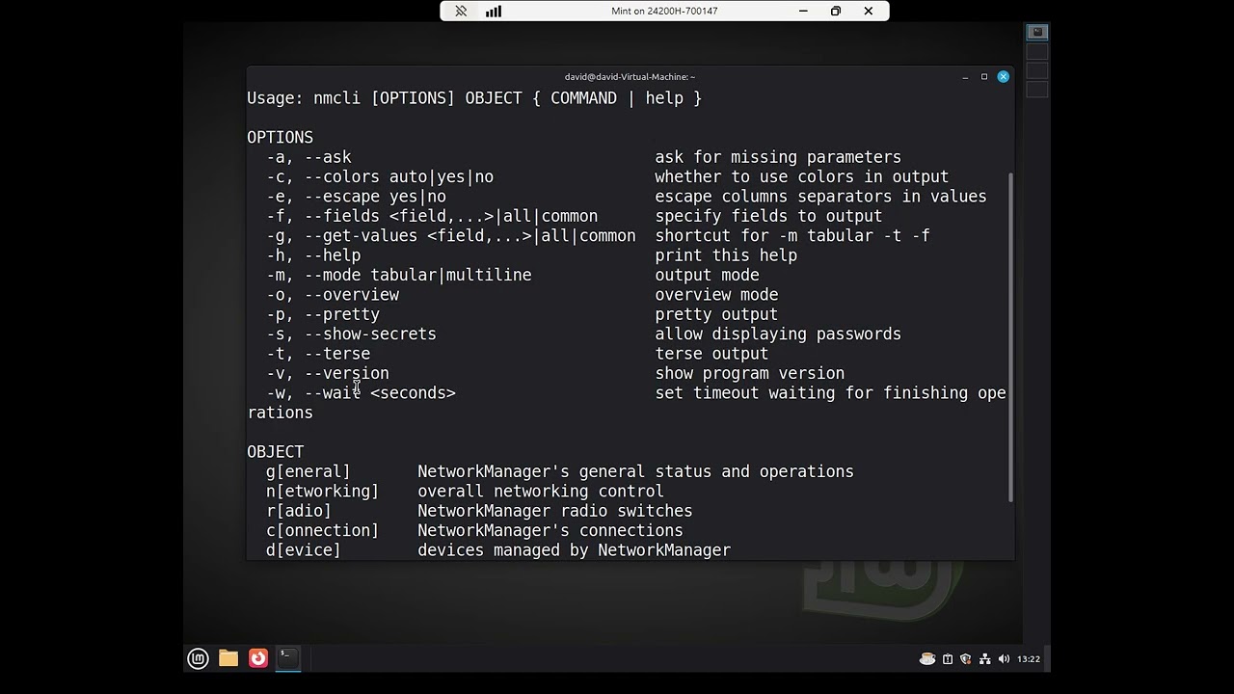The height and width of the screenshot is (694, 1234).
Task: Click 'print this help' description
Action: pos(726,255)
